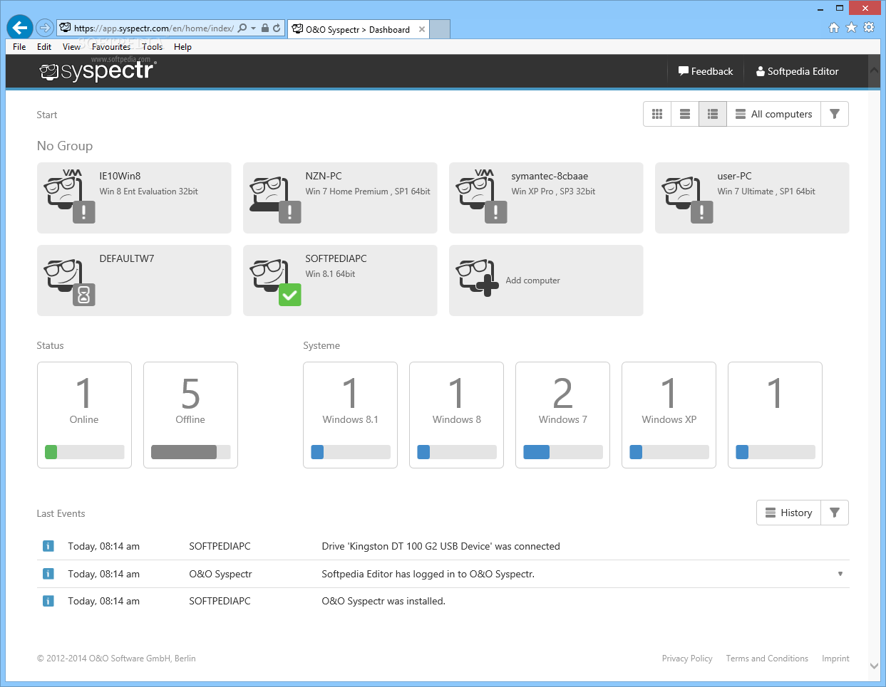The height and width of the screenshot is (687, 886).
Task: Click info icon for logged in event
Action: coord(48,574)
